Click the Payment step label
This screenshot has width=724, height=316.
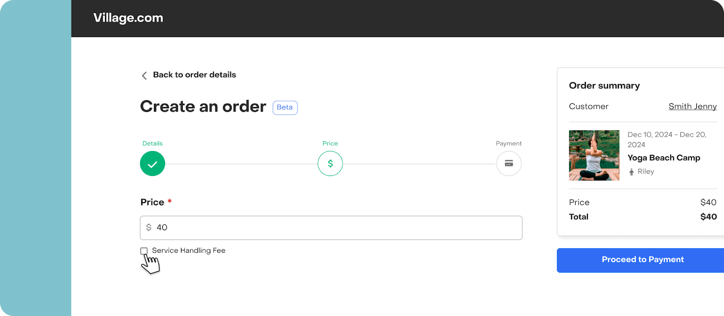click(509, 144)
